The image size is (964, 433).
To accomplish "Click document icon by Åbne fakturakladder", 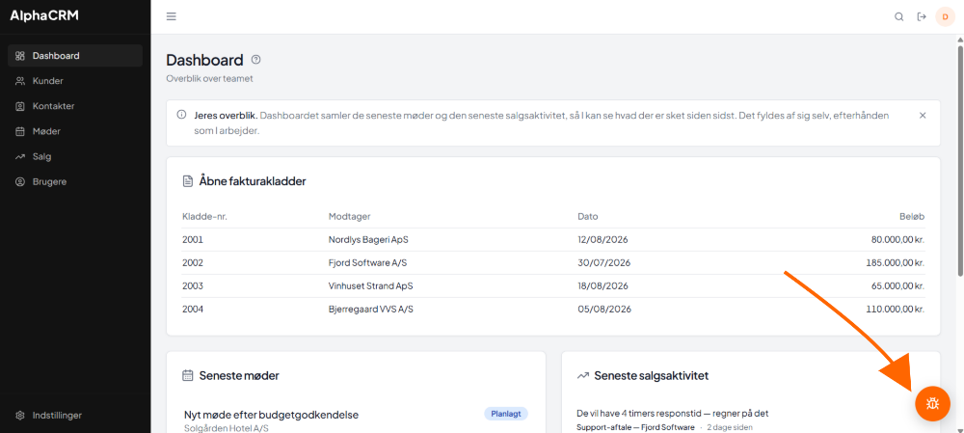I will [188, 181].
